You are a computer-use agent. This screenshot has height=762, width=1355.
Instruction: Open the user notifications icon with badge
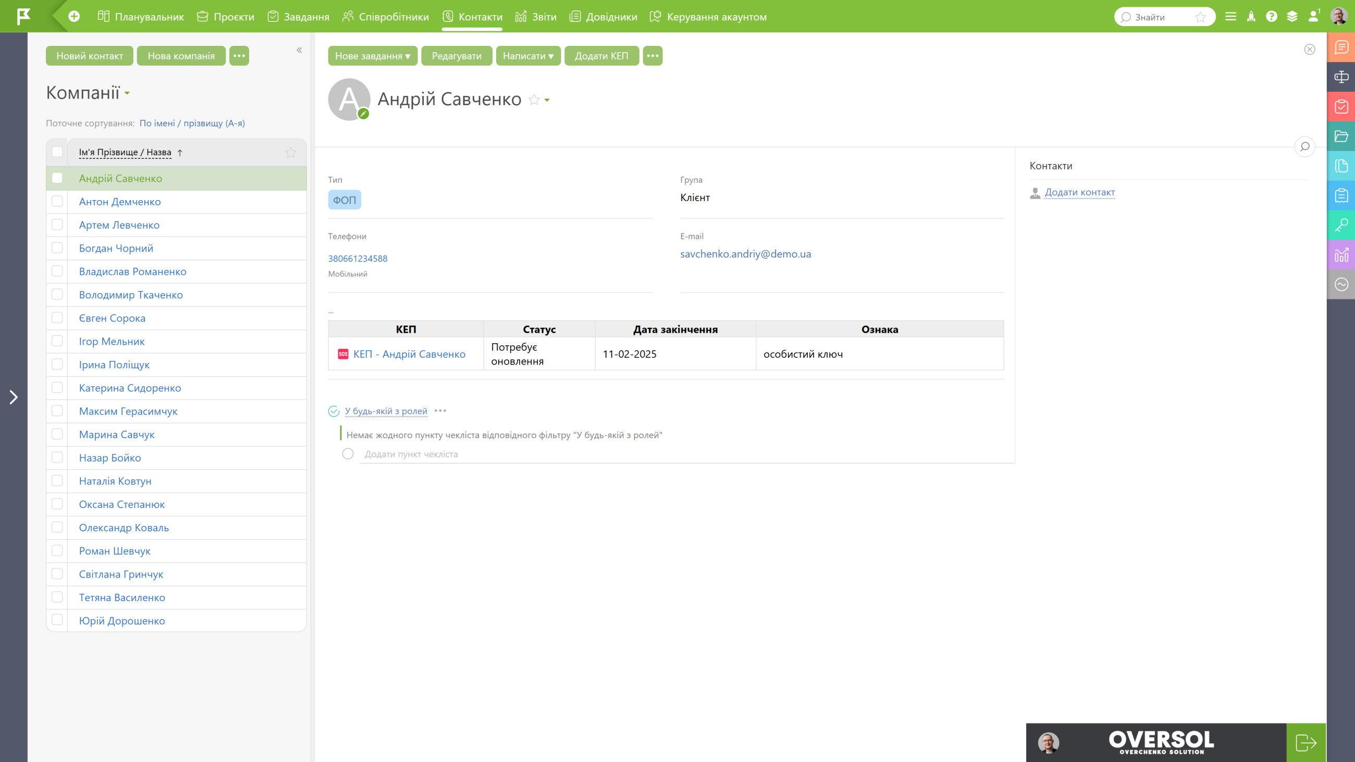tap(1313, 16)
